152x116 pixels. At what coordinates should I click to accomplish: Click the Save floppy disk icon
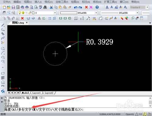tap(13, 7)
